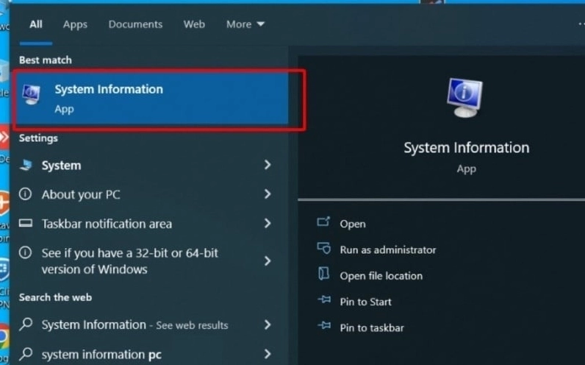585x365 pixels.
Task: Click the Open file location icon
Action: [x=323, y=274]
